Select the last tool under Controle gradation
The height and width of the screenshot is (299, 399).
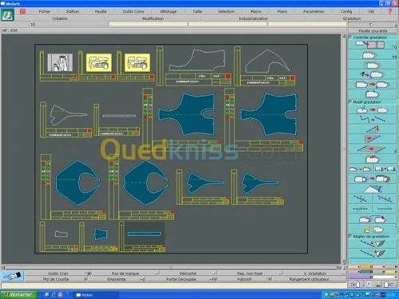[372, 94]
